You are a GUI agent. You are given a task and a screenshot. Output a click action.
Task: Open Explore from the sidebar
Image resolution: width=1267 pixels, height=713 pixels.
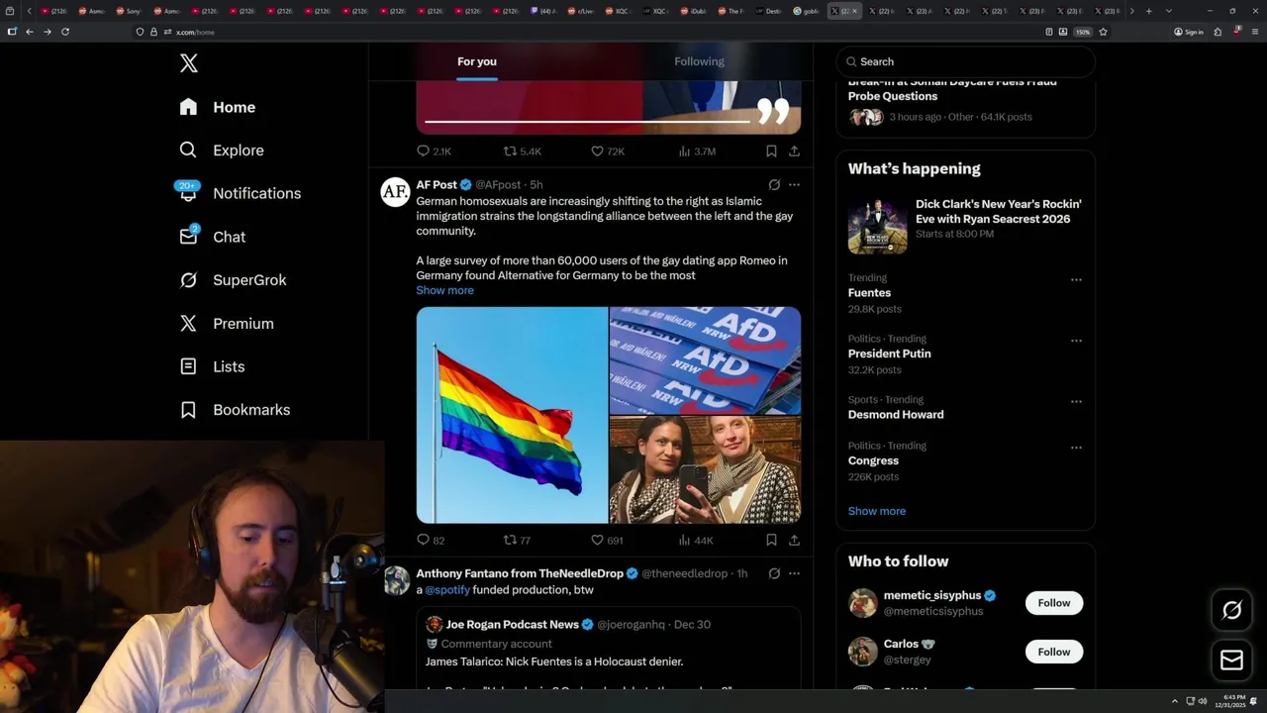pos(221,151)
